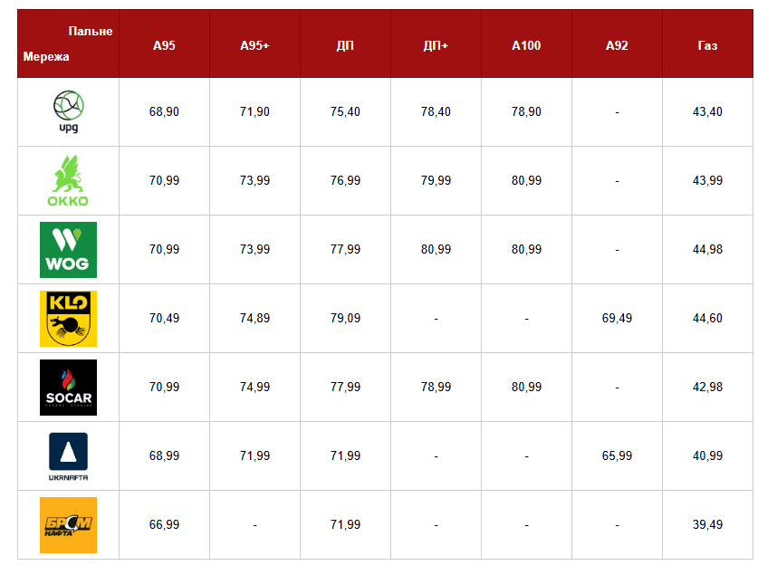Select UPG A95 price 68,90
Viewport: 777px width, 575px height.
click(164, 112)
